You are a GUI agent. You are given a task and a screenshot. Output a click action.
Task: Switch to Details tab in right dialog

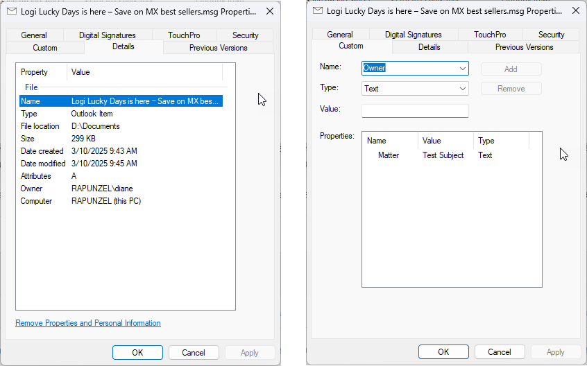point(429,47)
